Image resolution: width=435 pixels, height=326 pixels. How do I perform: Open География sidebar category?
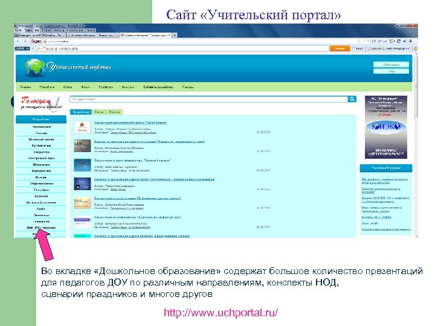click(x=41, y=190)
